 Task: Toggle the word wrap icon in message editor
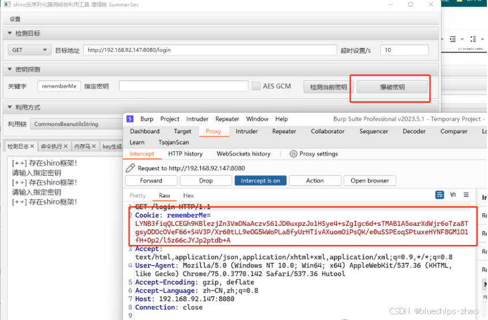click(x=439, y=195)
